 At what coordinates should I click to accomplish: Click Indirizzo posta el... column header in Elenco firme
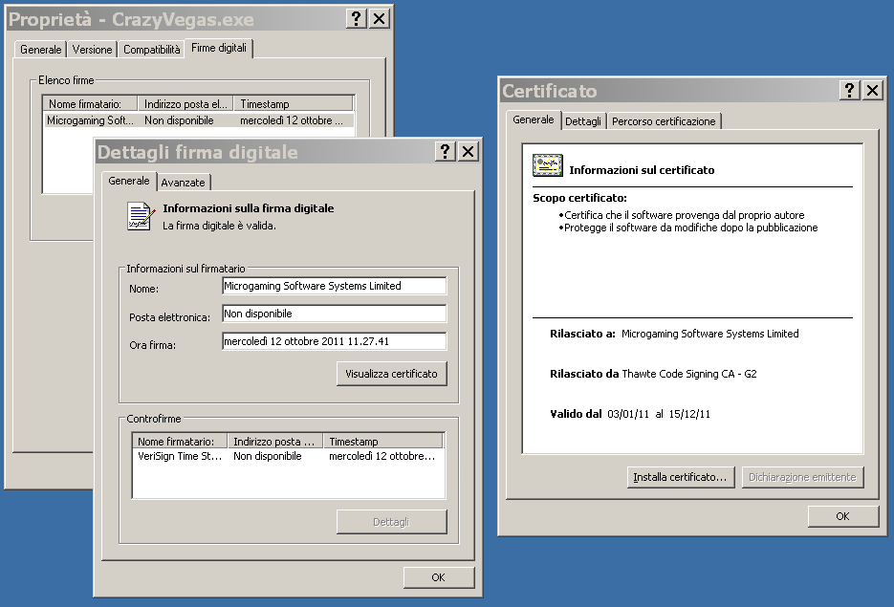click(185, 104)
